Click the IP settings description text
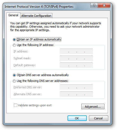 (56, 27)
